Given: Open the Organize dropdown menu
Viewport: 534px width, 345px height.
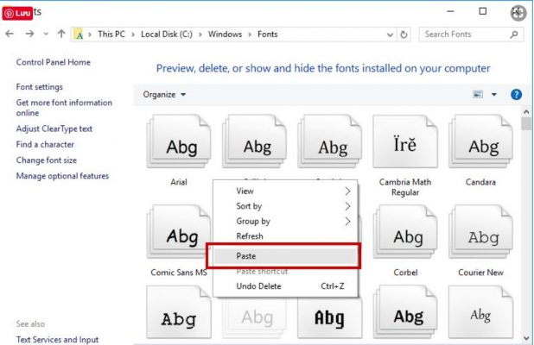Looking at the screenshot, I should click(164, 95).
